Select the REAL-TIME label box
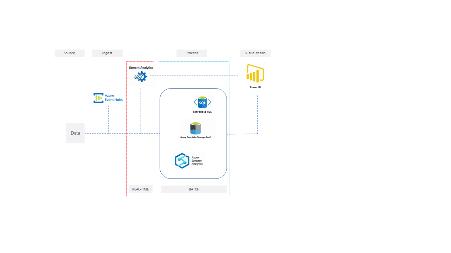Screen dimensions: 451x253 click(x=141, y=189)
